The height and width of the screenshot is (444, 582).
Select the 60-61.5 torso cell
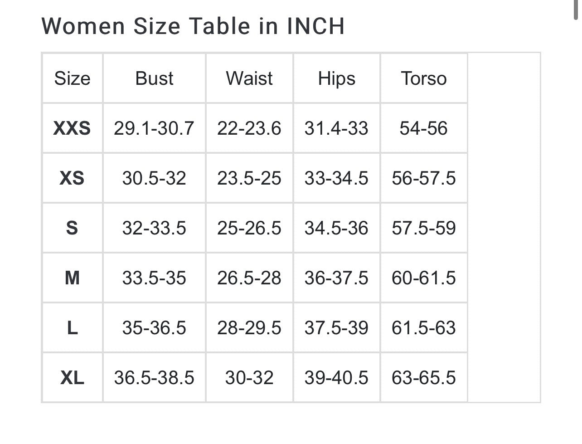point(423,278)
